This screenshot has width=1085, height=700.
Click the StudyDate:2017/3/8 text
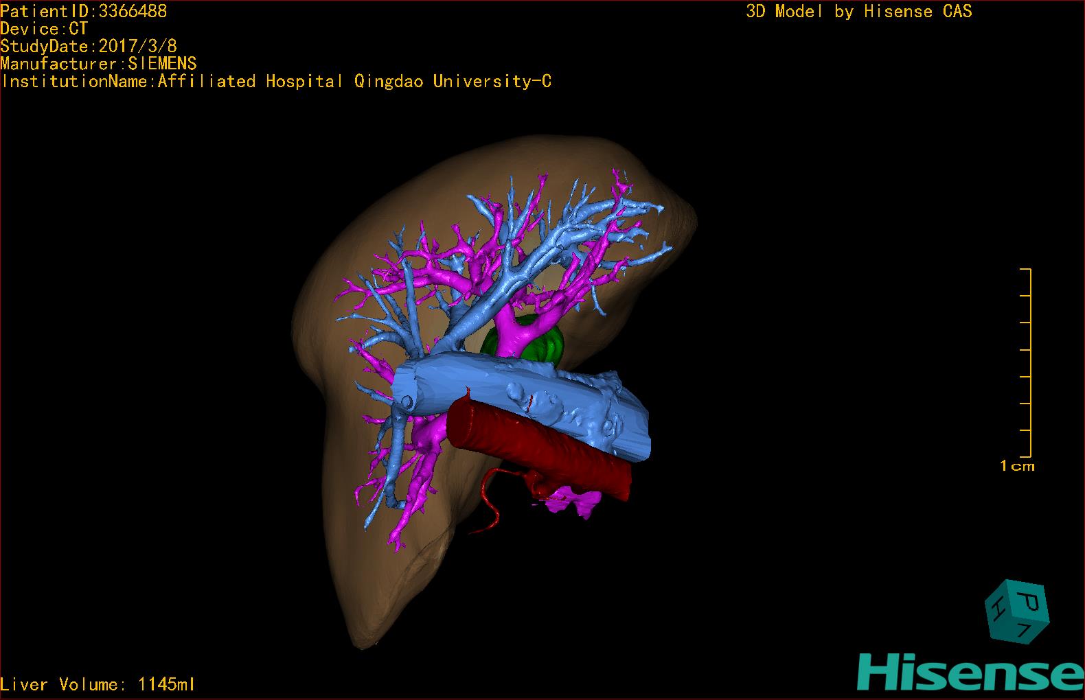[89, 46]
